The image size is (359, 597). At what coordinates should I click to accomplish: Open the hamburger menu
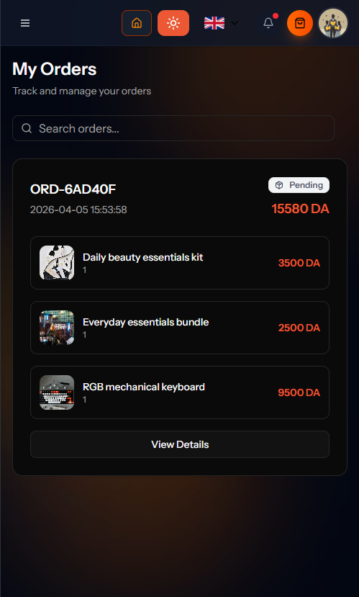25,23
